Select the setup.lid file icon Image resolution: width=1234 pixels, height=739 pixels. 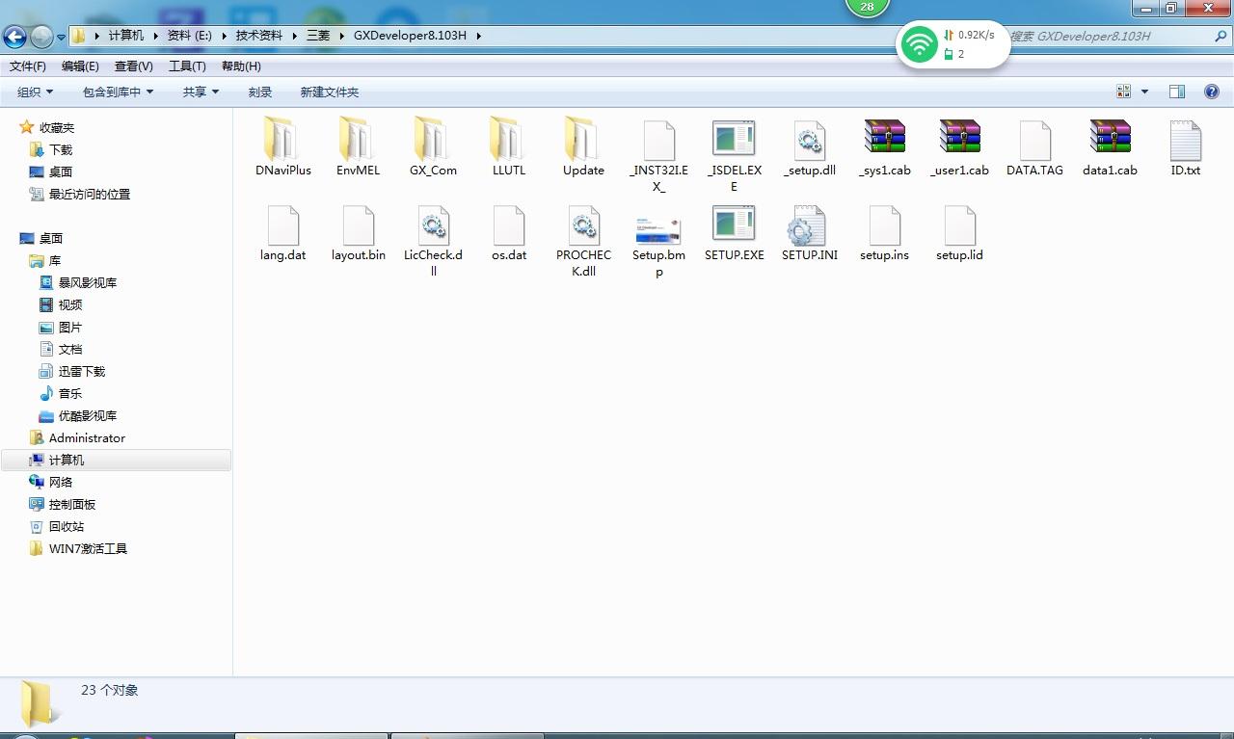pos(959,224)
